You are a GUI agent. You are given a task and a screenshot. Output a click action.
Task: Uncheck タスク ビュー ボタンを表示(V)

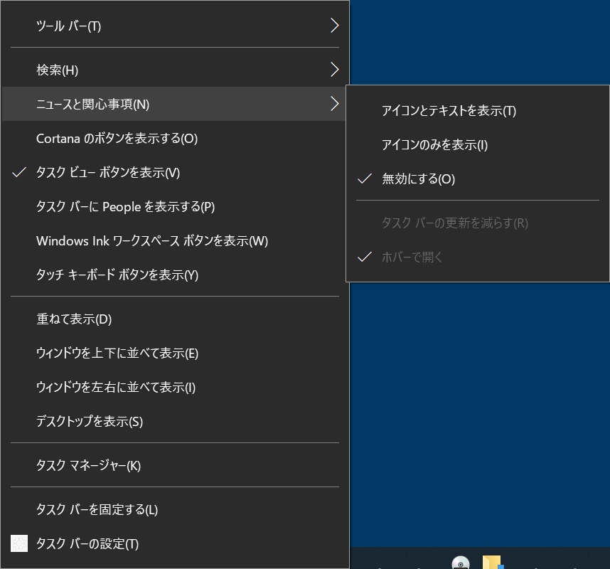[174, 172]
